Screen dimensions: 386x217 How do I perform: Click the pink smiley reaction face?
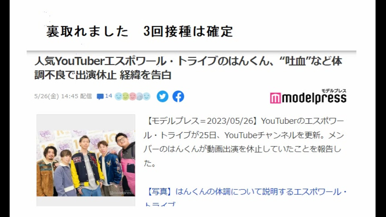(133, 96)
